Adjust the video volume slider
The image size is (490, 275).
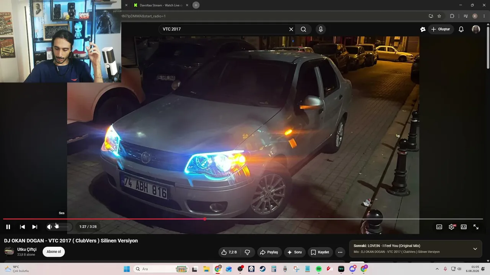[62, 227]
